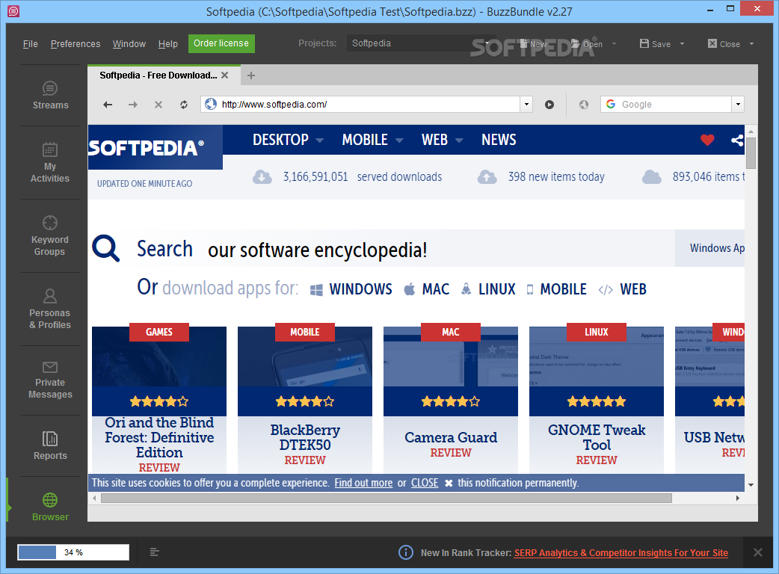Open the Help menu
This screenshot has height=574, width=779.
point(168,43)
